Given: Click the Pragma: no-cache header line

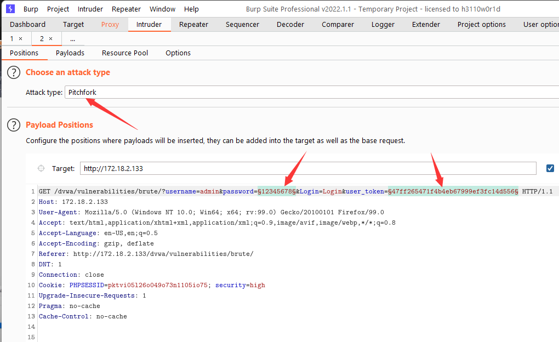Looking at the screenshot, I should coord(70,306).
